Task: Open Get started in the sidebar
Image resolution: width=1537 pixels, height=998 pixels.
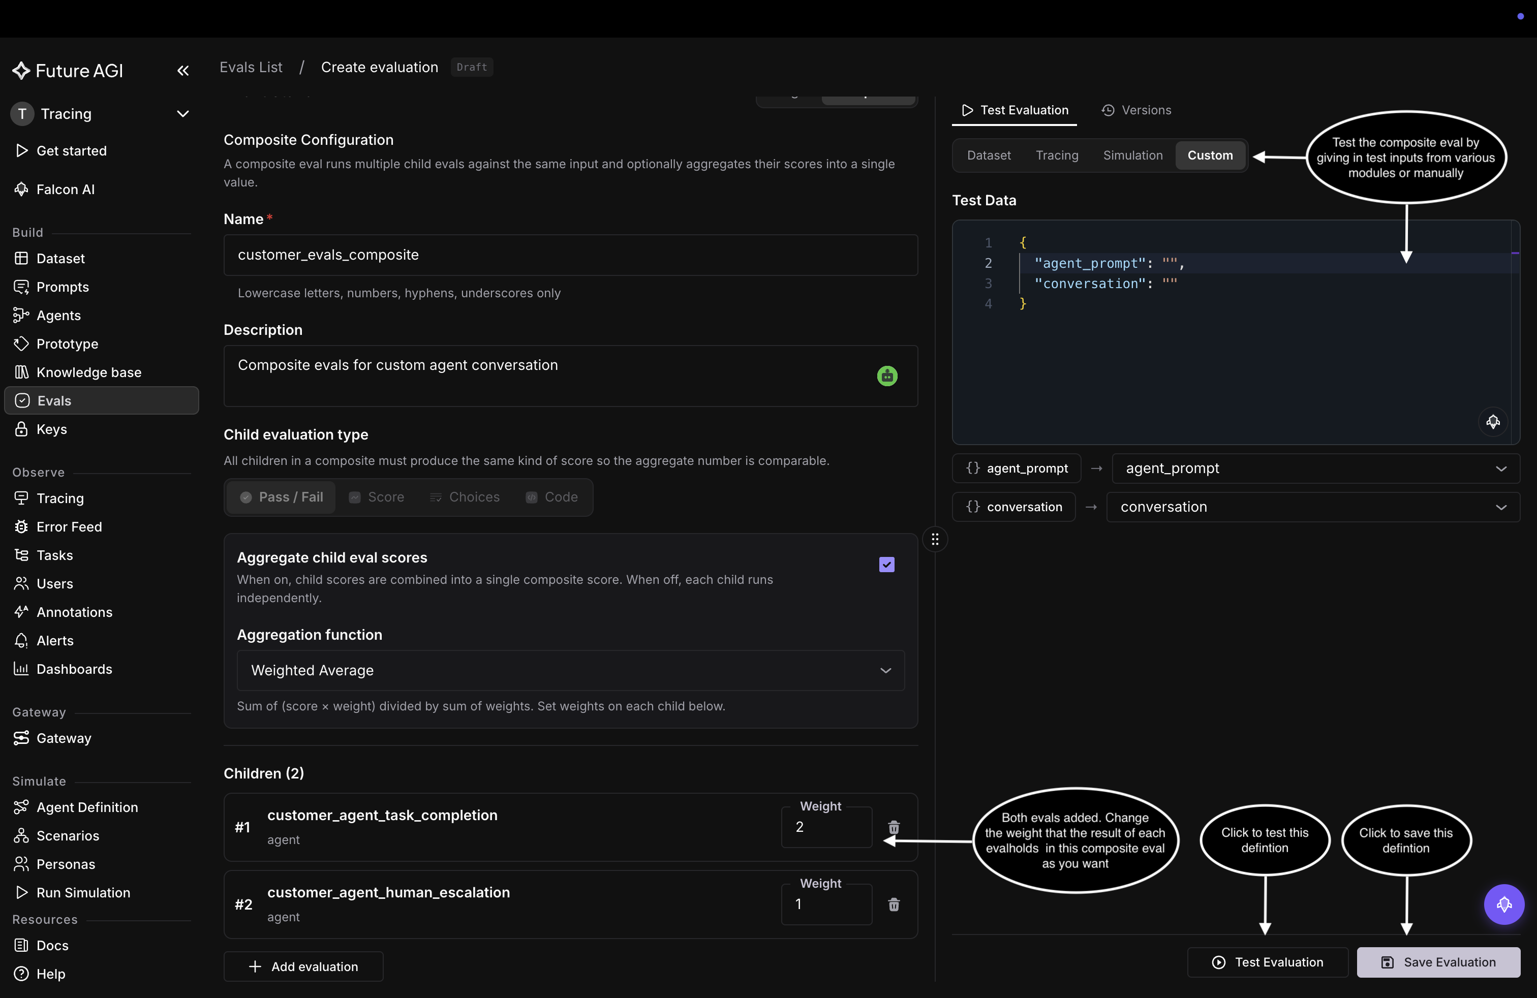Action: (x=71, y=150)
